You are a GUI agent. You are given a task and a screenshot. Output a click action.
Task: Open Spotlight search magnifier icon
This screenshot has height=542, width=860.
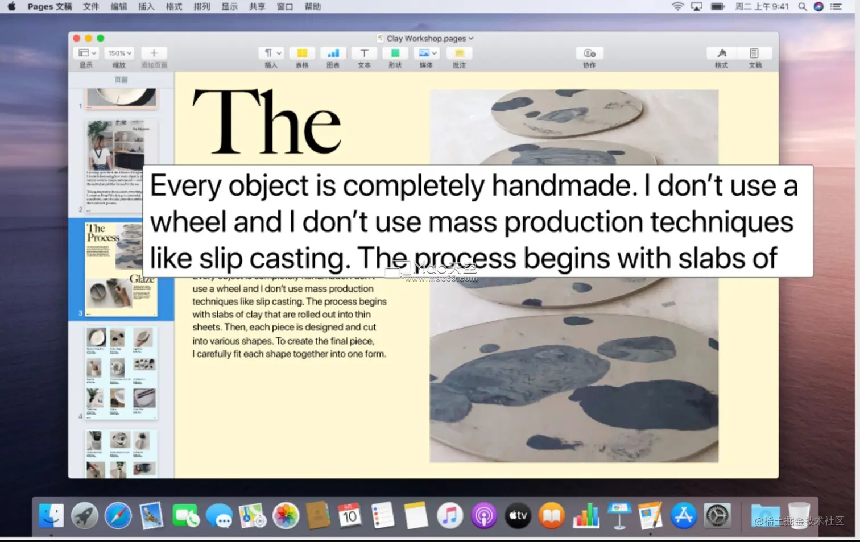802,6
